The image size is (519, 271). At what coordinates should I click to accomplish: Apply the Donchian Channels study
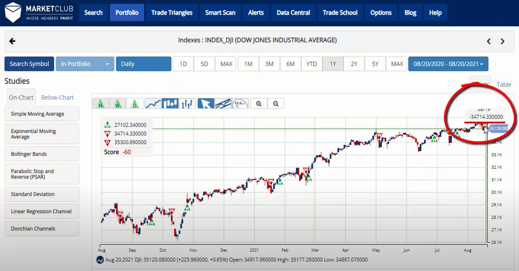pos(42,228)
